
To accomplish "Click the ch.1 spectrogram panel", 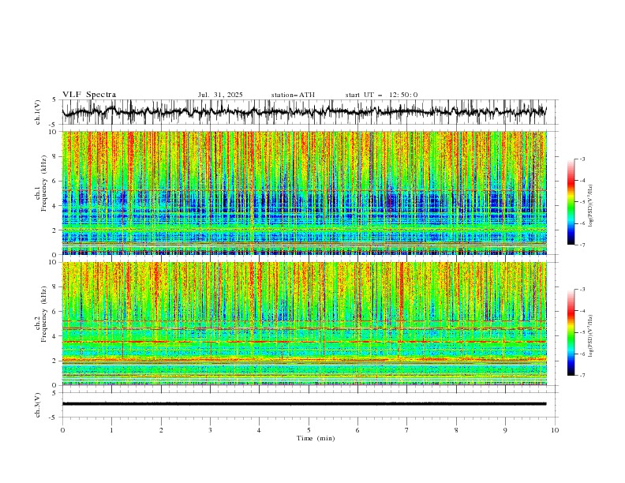I will coord(305,193).
